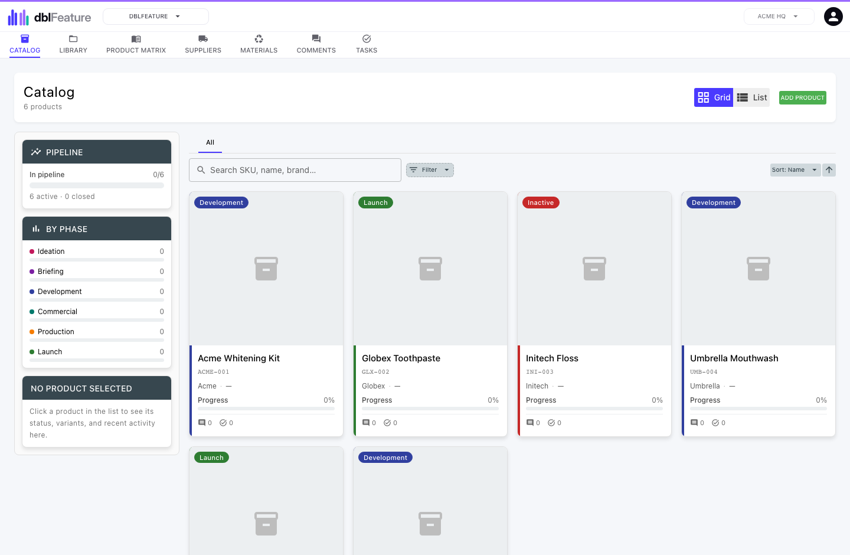The image size is (850, 555).
Task: Open the user account avatar menu
Action: tap(833, 17)
